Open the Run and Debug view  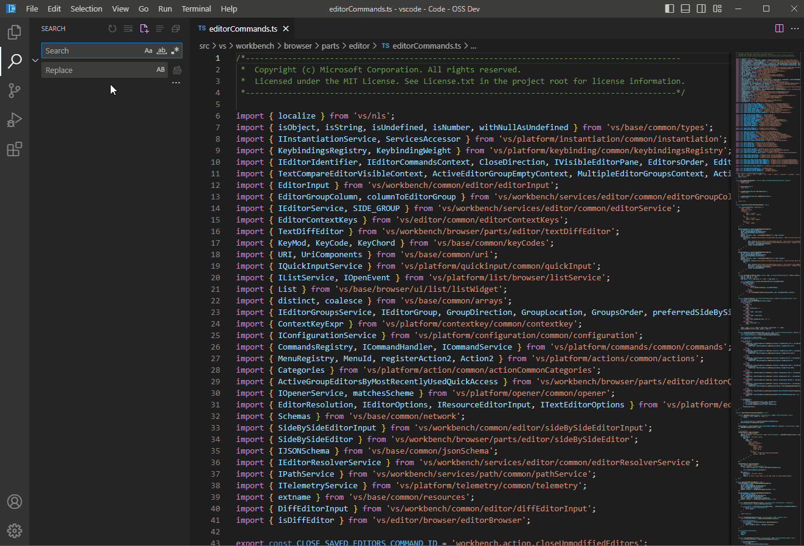[x=15, y=119]
